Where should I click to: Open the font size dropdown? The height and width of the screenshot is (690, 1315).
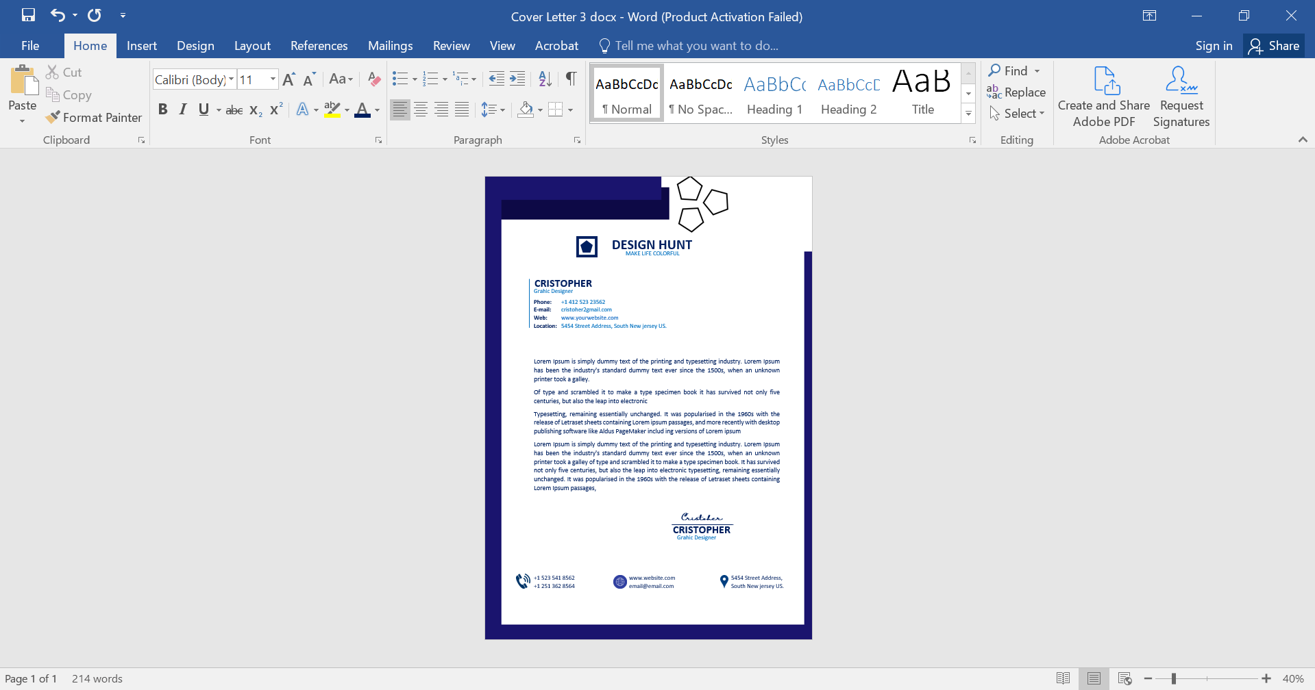(271, 79)
